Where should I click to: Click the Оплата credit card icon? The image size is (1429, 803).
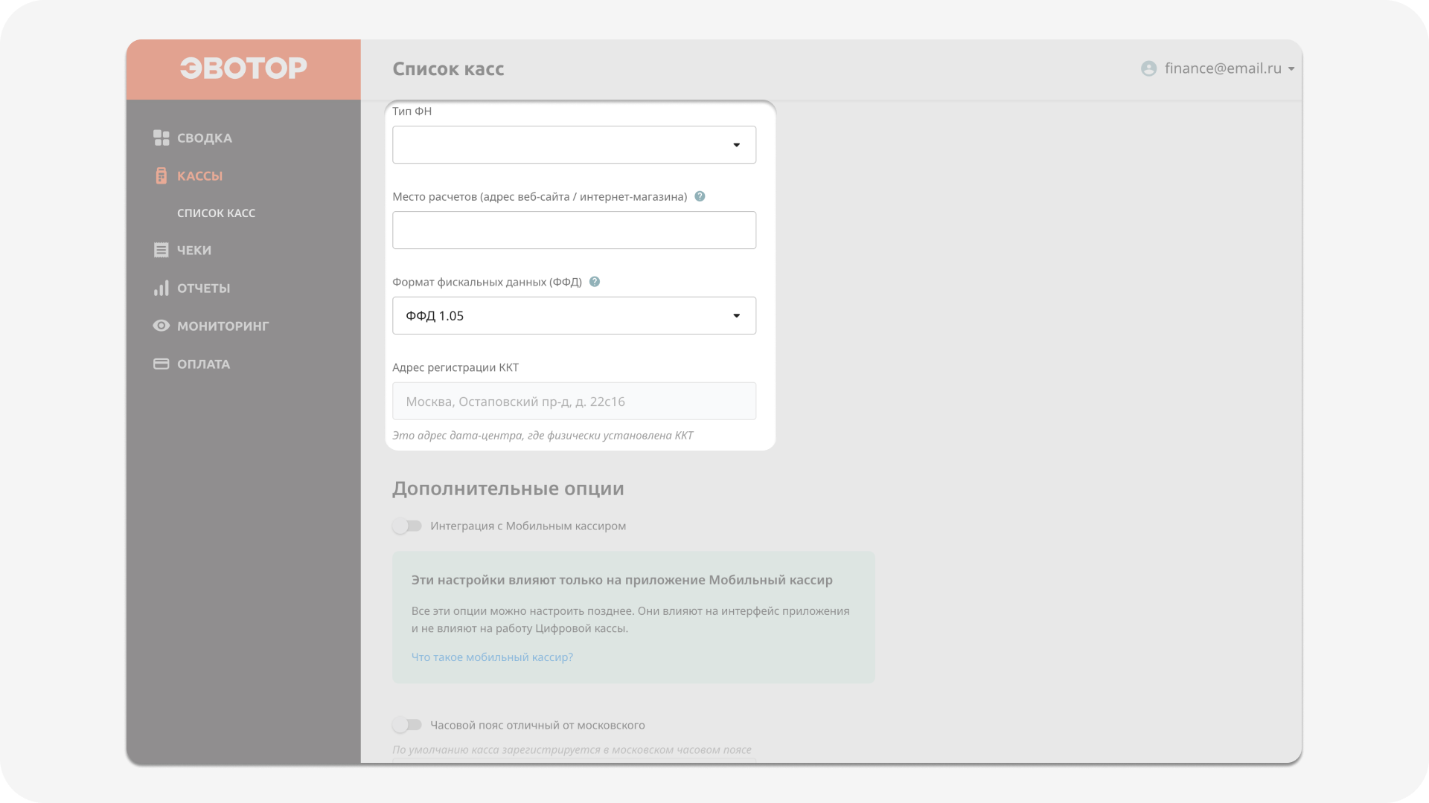pos(161,364)
